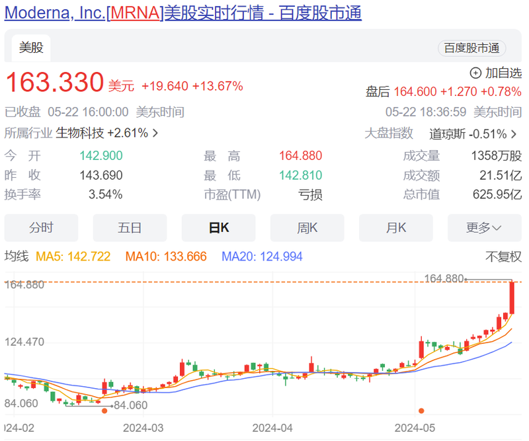Switch to the 分时 intraday tab
529x441 pixels.
coord(41,227)
